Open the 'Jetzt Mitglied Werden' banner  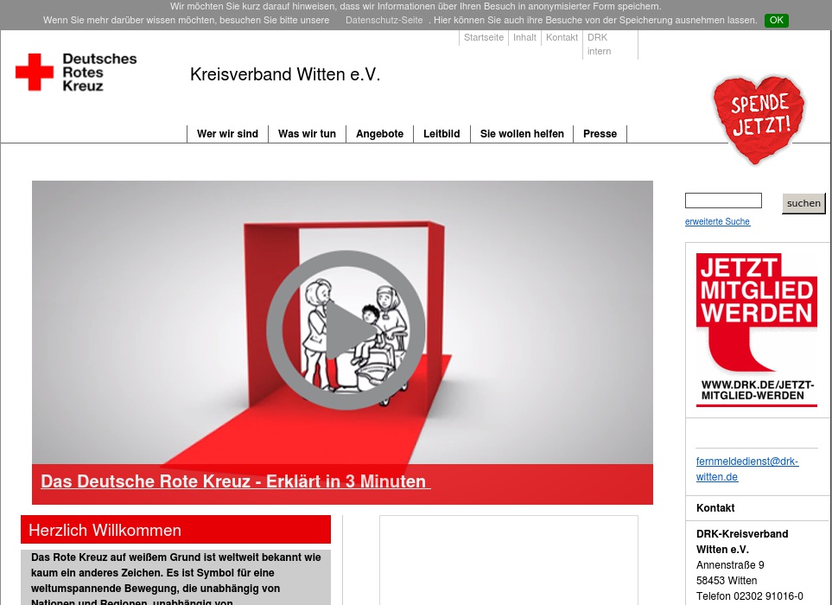(756, 329)
